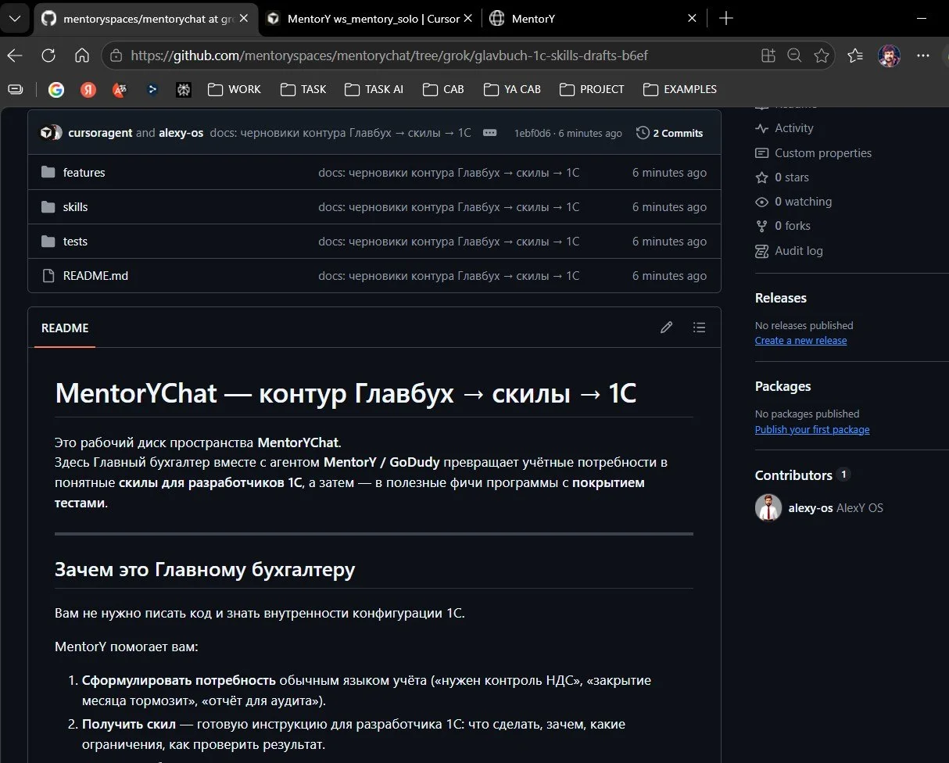Expand the WORK bookmarks folder

click(235, 89)
